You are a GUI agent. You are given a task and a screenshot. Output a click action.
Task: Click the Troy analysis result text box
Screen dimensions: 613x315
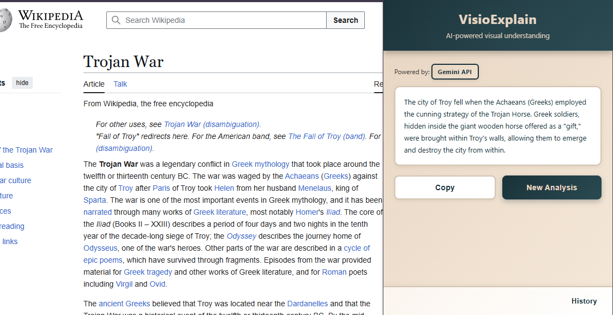click(x=498, y=126)
